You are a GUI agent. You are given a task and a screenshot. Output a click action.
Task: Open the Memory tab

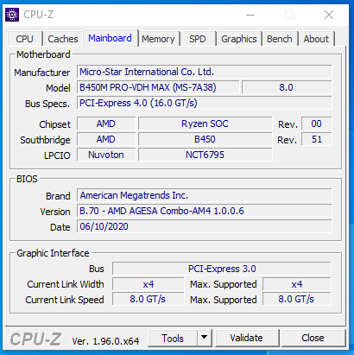click(x=158, y=39)
